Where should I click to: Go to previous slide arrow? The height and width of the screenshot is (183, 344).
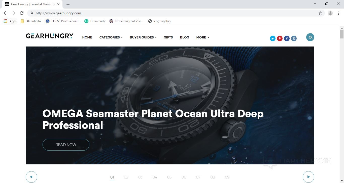tap(31, 177)
